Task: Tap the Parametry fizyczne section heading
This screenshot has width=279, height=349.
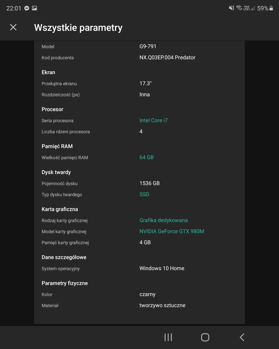Action: (x=65, y=283)
